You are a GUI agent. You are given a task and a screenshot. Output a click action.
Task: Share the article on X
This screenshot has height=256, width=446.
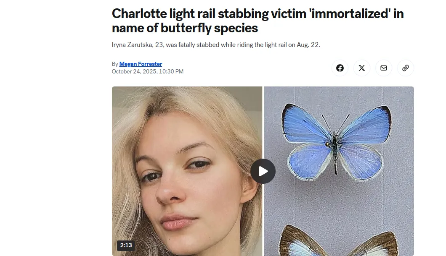tap(361, 68)
